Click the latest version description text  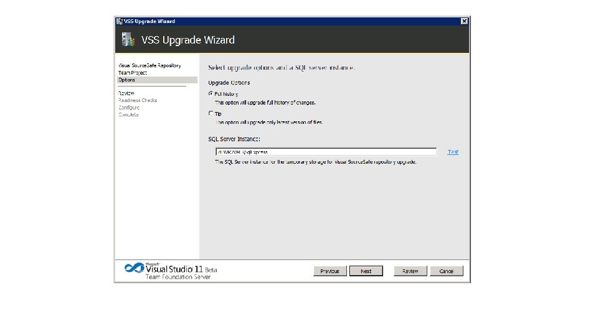point(269,123)
